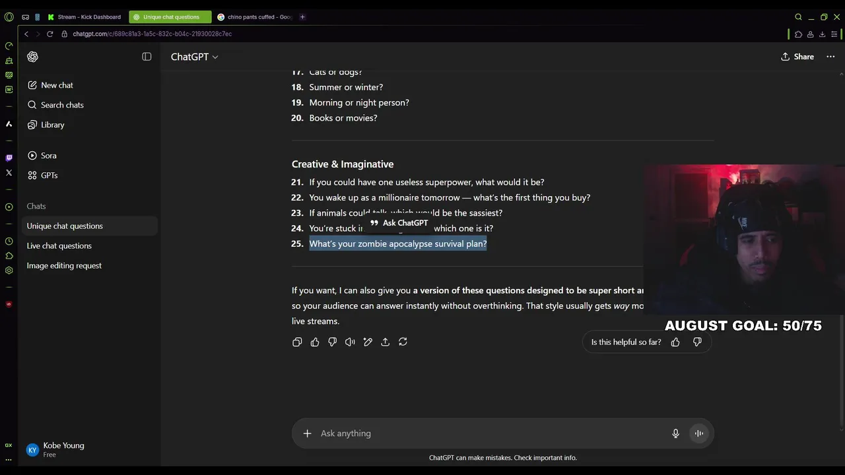845x475 pixels.
Task: Click the ChatGPT logo in sidebar
Action: click(x=32, y=57)
